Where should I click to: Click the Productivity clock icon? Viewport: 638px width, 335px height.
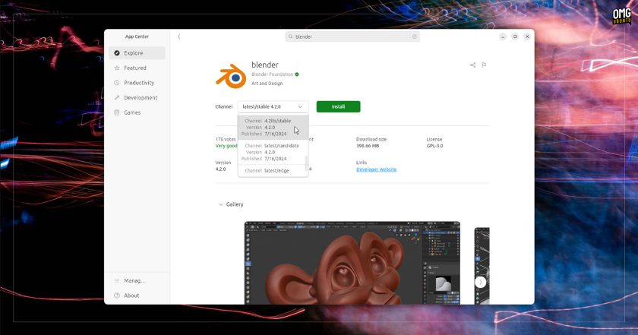[x=117, y=83]
